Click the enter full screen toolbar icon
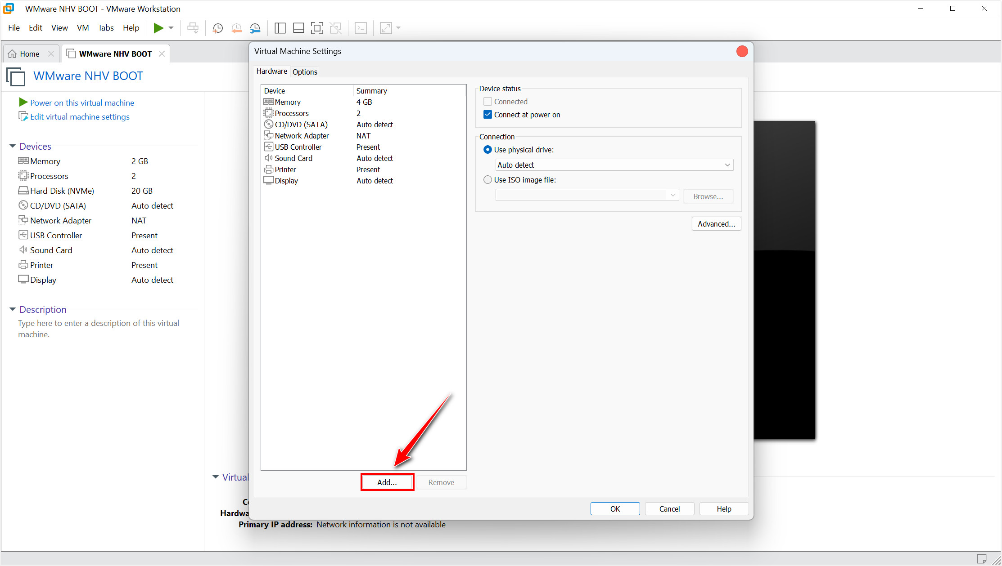The image size is (1002, 566). pyautogui.click(x=317, y=28)
